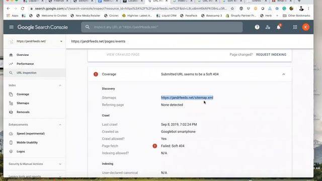Click the Sitemaps icon in sidebar

tap(11, 103)
